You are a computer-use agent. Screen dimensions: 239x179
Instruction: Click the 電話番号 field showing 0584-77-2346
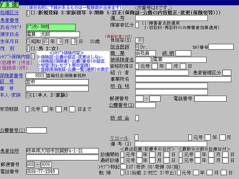[42, 172]
